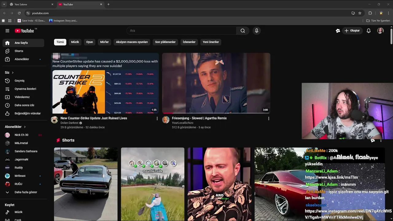This screenshot has height=221, width=393.
Task: Open the black Charger car Short
Action: (x=86, y=184)
